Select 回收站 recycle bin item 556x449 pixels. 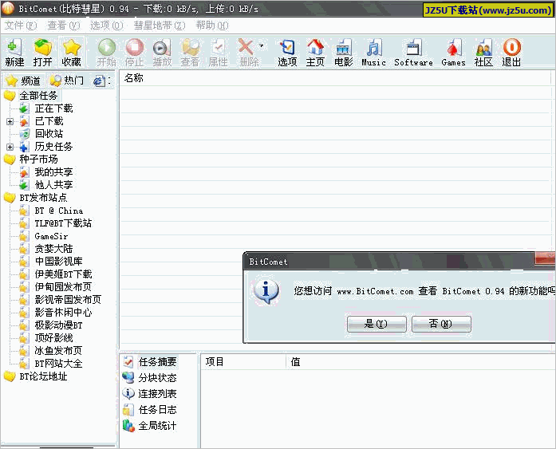click(49, 134)
